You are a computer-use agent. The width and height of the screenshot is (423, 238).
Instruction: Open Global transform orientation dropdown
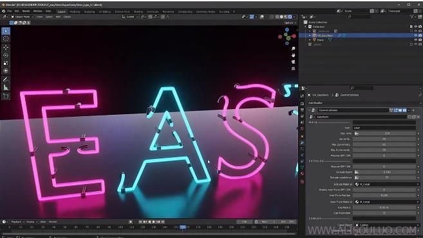[130, 17]
